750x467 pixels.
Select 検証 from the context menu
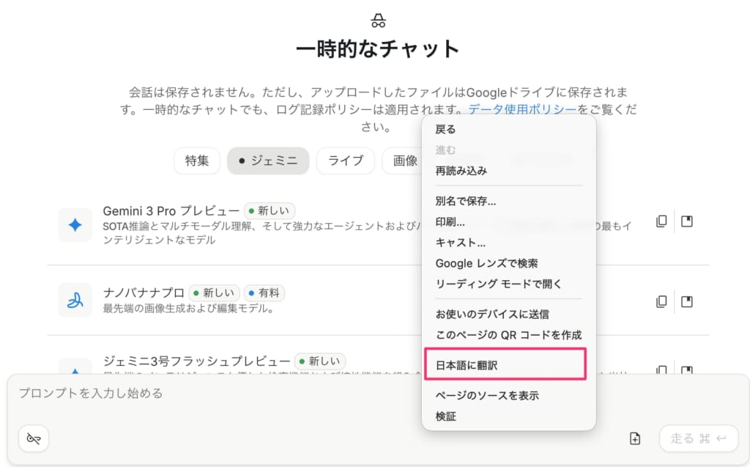pos(445,416)
